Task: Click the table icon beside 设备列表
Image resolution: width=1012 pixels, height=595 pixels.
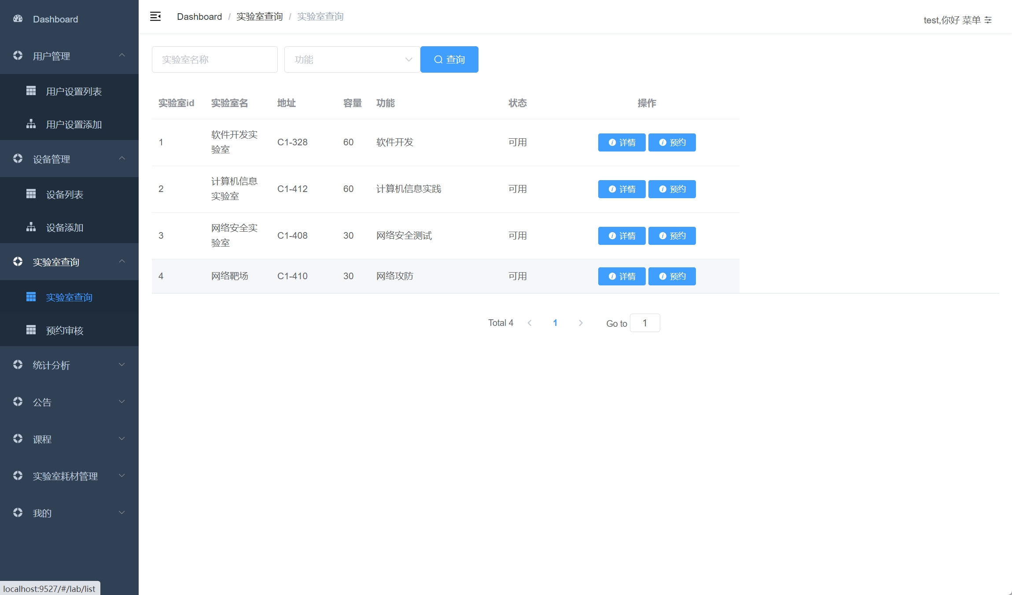Action: point(31,194)
